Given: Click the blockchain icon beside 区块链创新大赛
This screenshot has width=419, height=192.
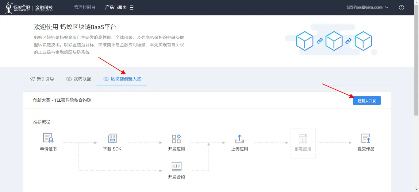Looking at the screenshot, I should [x=106, y=79].
